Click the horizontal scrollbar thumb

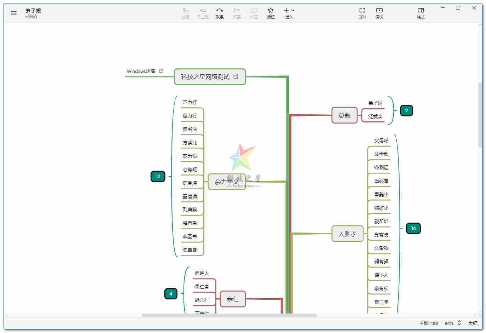pyautogui.click(x=229, y=315)
